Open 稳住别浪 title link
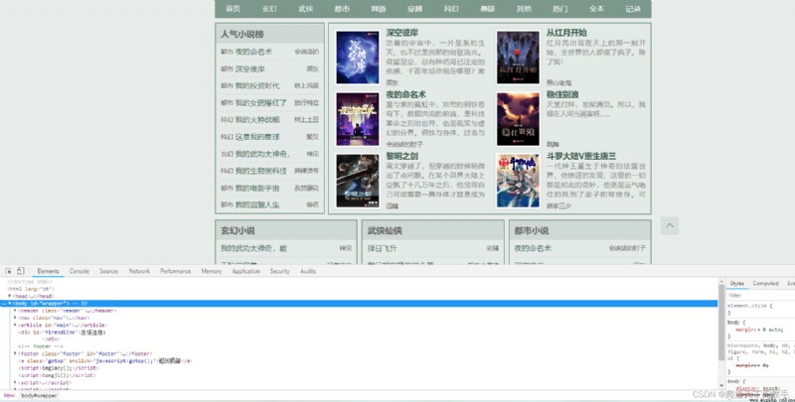795x402 pixels. pos(562,94)
